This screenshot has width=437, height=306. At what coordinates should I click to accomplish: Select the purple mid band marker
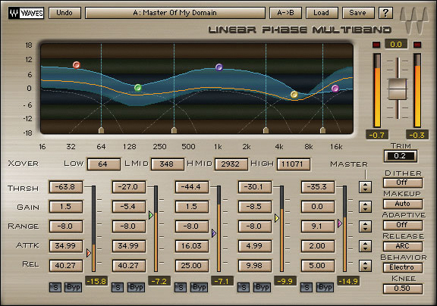[x=219, y=67]
